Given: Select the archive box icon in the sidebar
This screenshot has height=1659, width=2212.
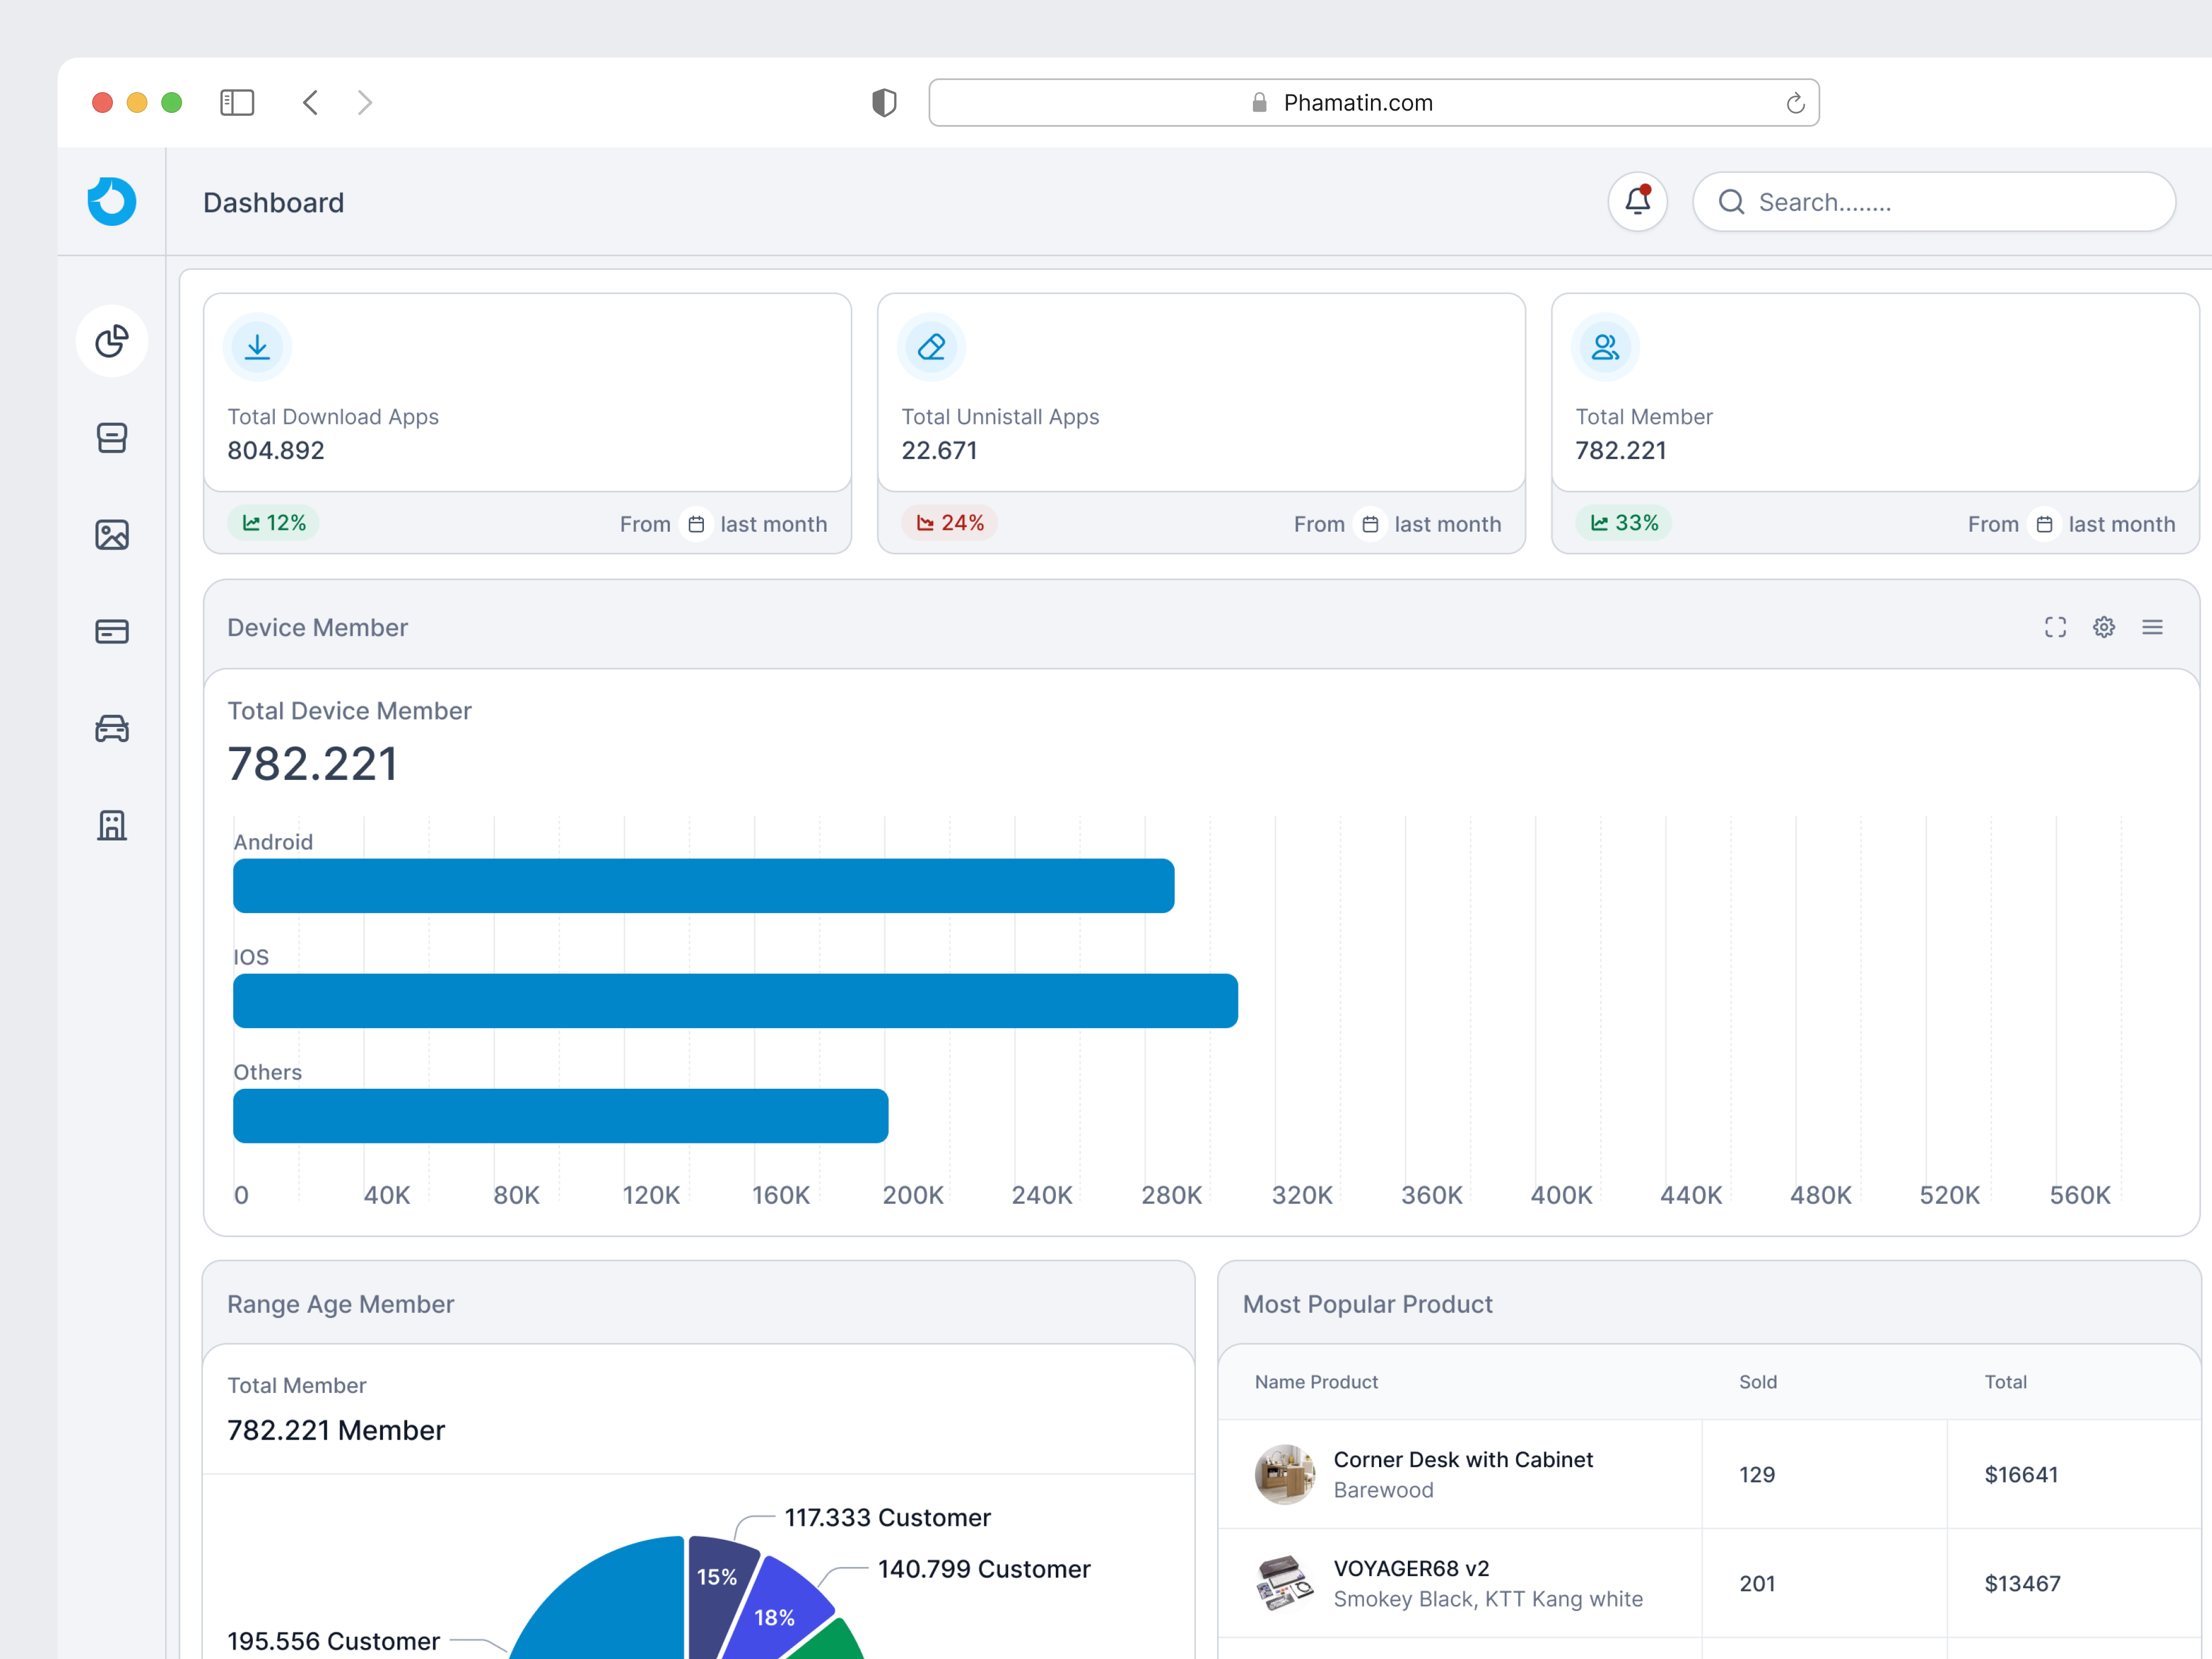Looking at the screenshot, I should click(x=111, y=437).
